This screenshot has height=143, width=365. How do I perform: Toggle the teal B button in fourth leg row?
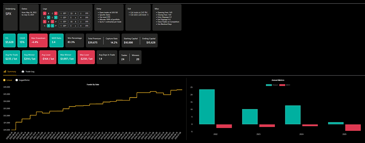click(48, 26)
